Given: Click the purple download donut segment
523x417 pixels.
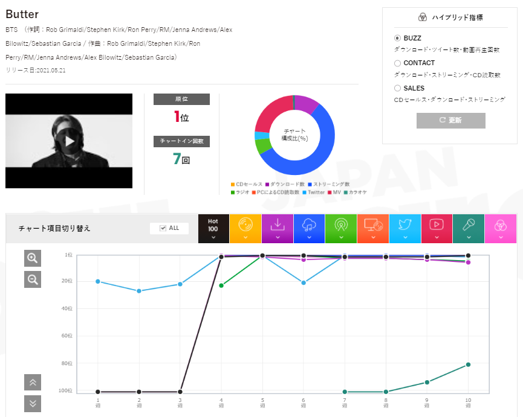Looking at the screenshot, I should pos(306,104).
